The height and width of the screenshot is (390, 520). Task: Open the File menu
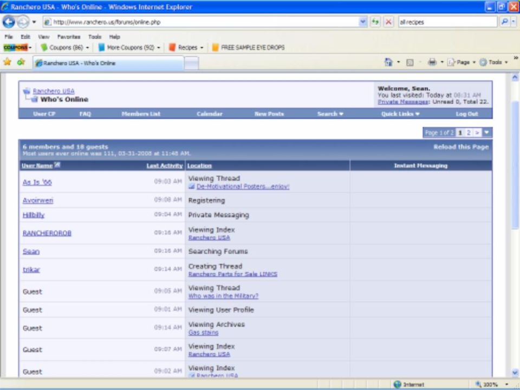coord(9,37)
